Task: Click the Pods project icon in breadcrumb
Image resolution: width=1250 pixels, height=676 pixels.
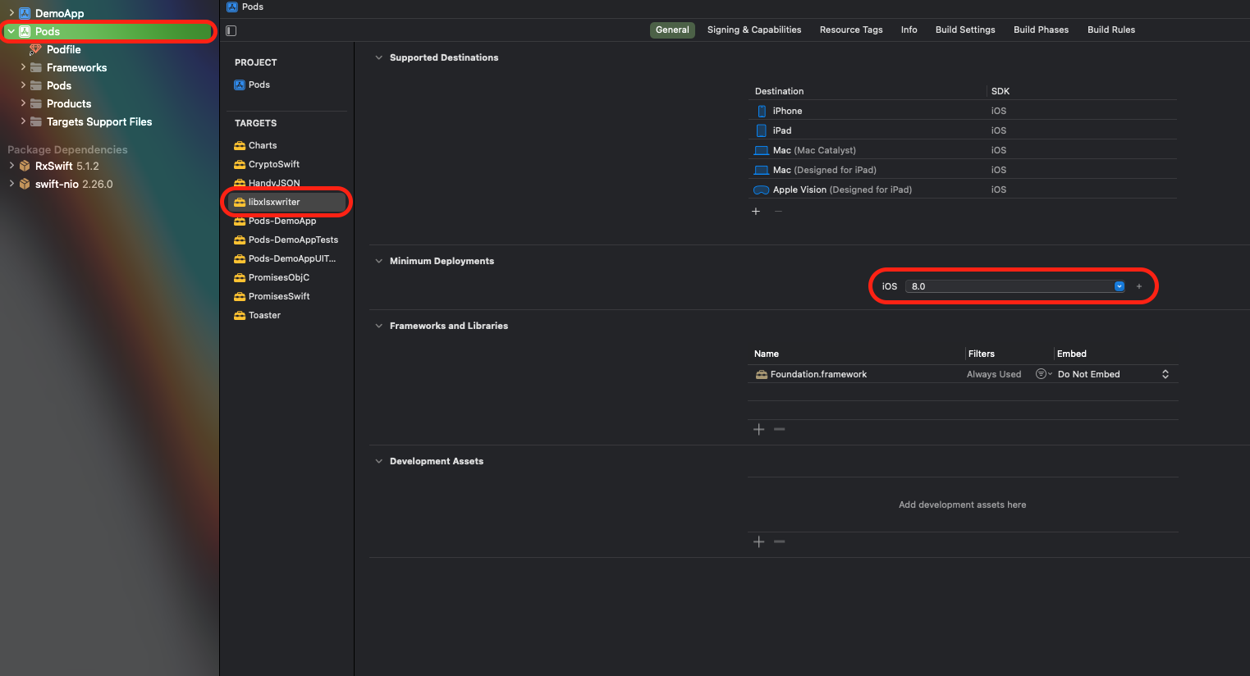Action: click(x=231, y=7)
